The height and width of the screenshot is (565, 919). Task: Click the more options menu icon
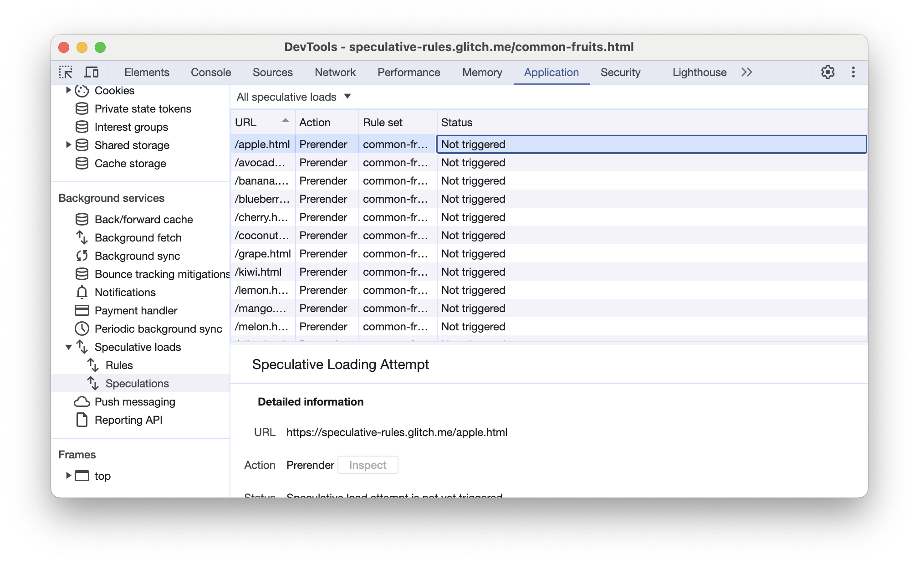[852, 72]
